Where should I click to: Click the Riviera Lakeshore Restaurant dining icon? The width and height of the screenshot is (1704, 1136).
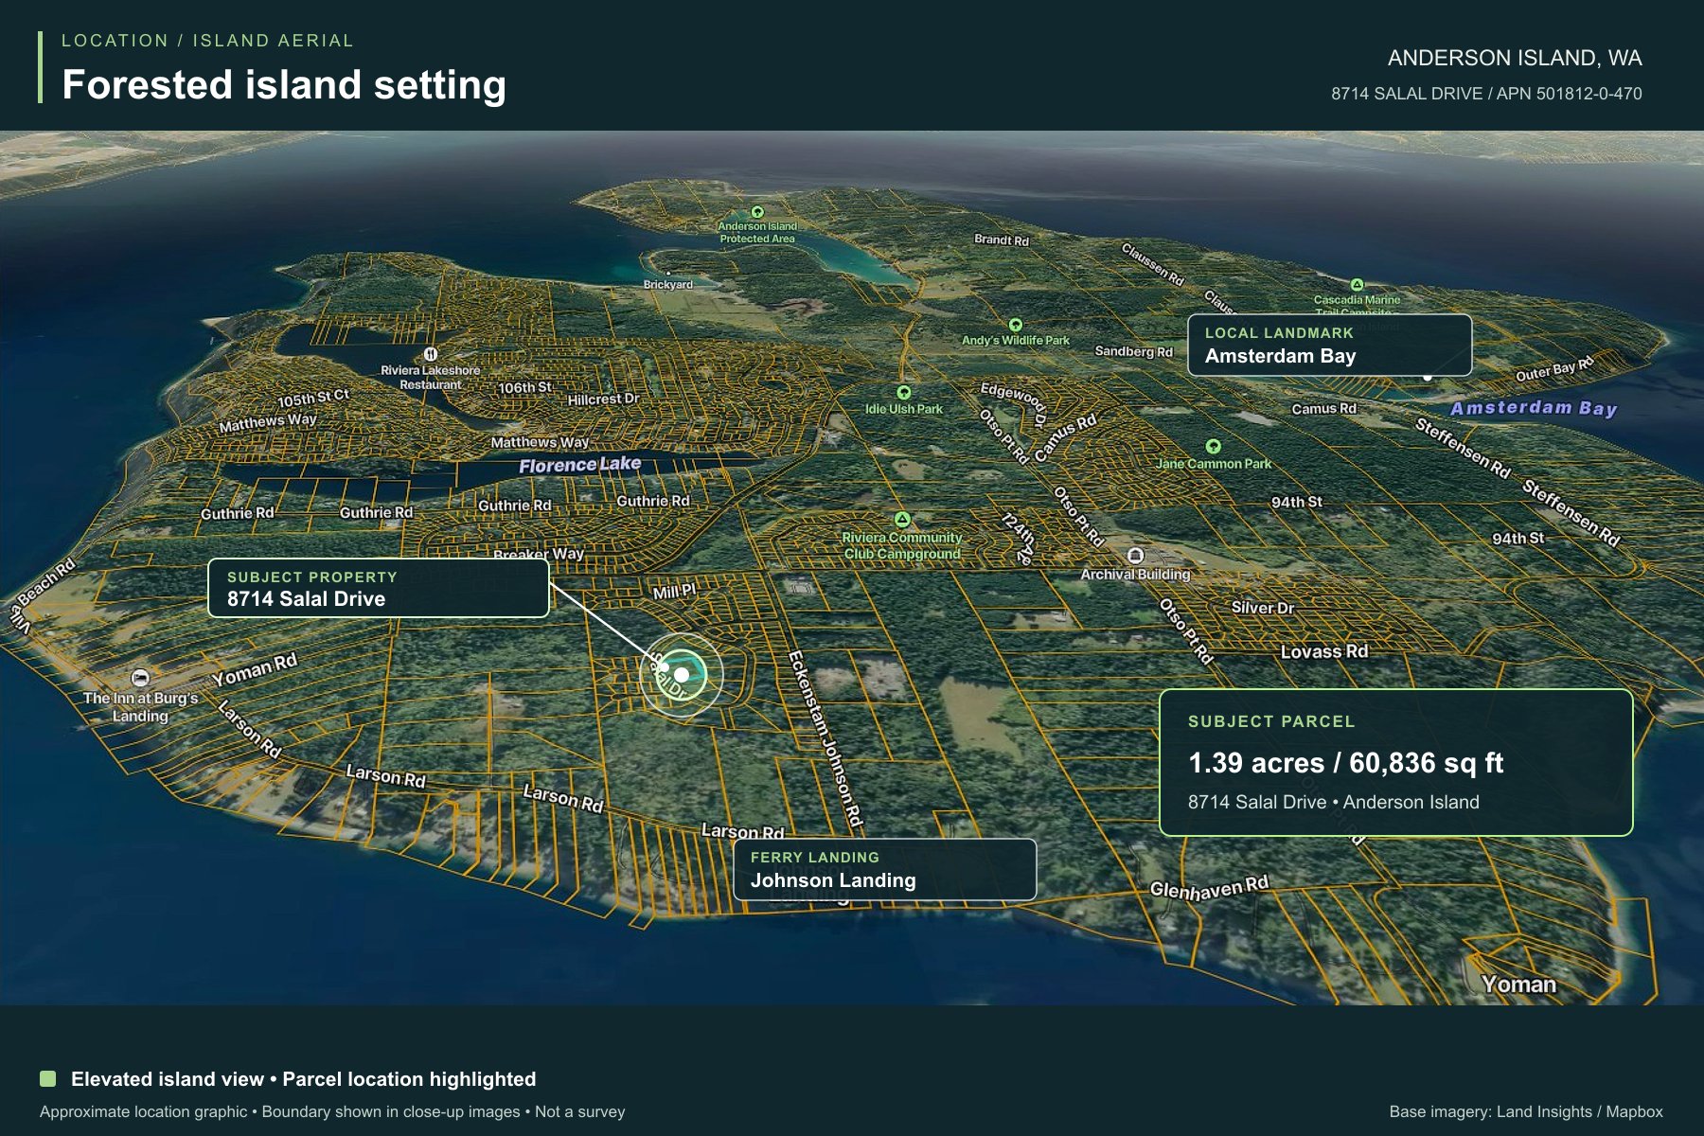click(431, 354)
